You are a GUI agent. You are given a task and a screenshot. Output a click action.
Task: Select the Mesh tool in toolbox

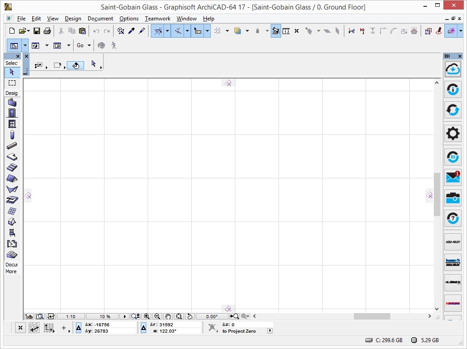(12, 255)
